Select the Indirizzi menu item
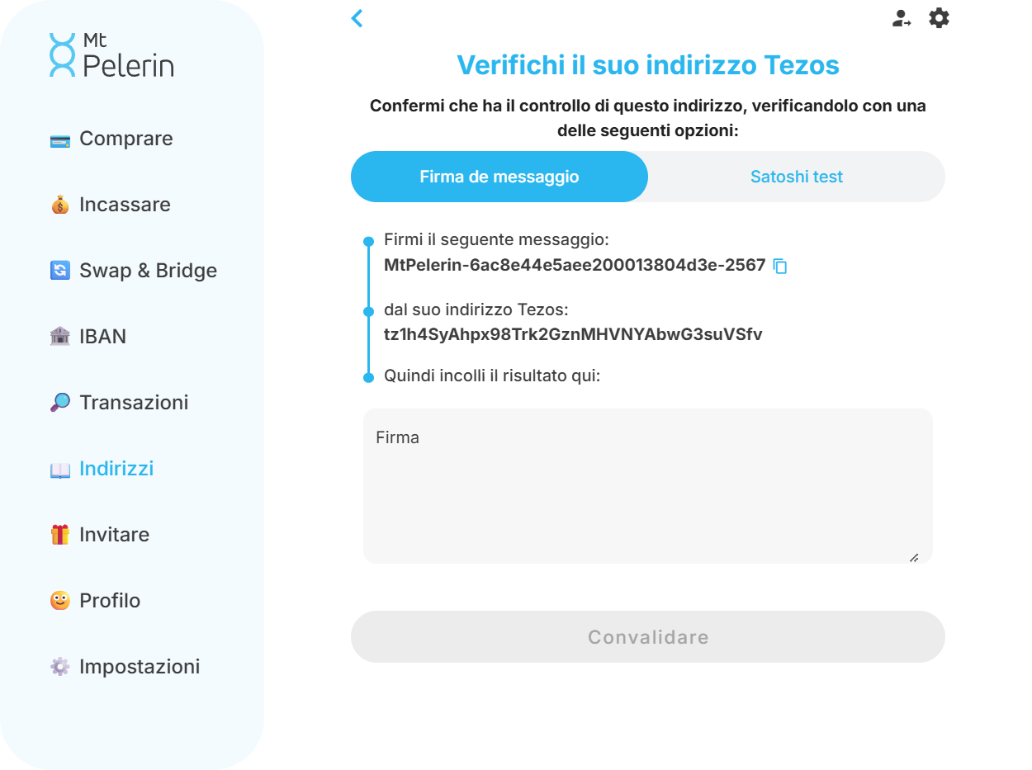1032x770 pixels. [x=116, y=469]
